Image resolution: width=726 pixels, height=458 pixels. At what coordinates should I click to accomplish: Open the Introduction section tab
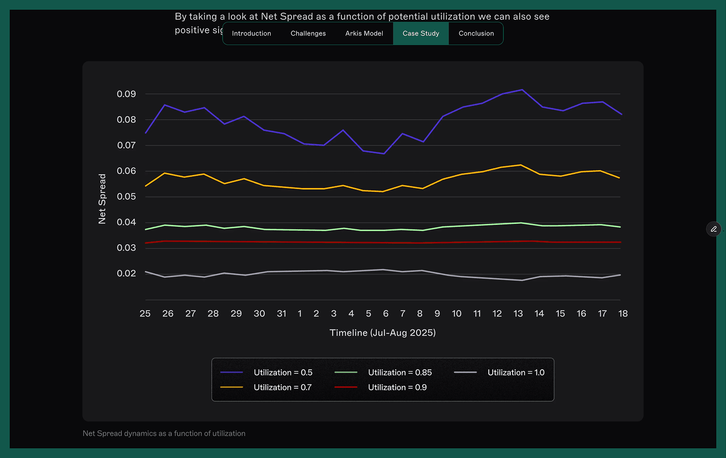251,33
